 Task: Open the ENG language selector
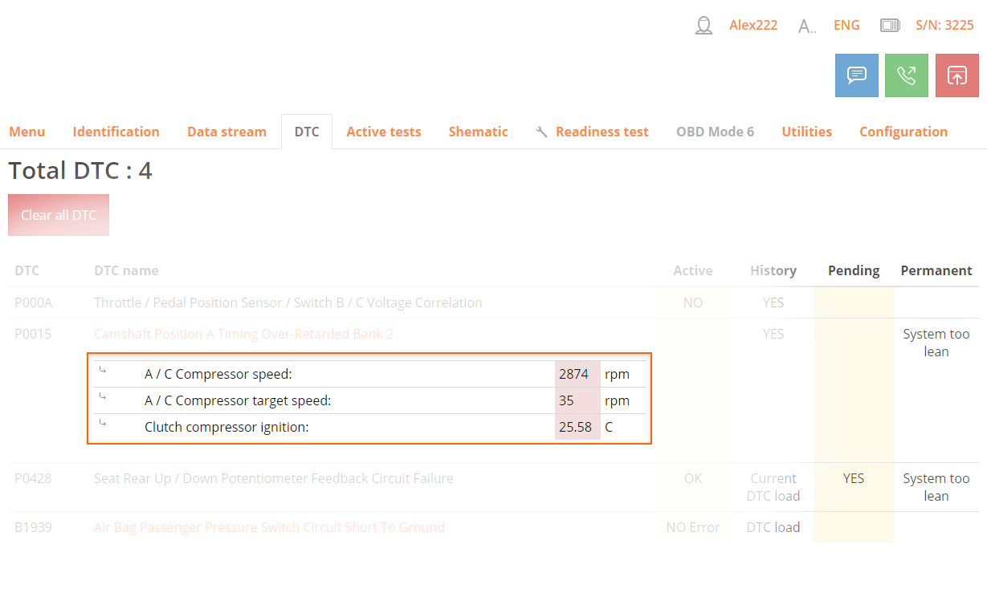pyautogui.click(x=846, y=26)
